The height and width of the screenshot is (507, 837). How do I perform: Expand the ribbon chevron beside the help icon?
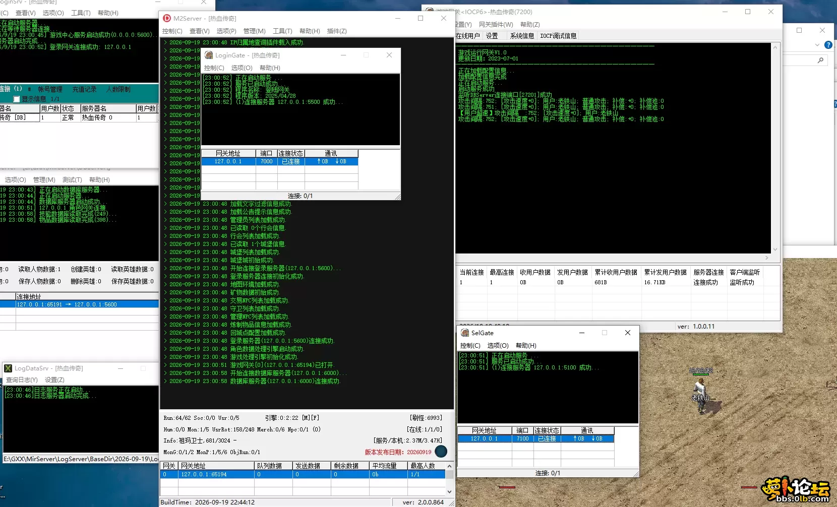click(x=817, y=45)
